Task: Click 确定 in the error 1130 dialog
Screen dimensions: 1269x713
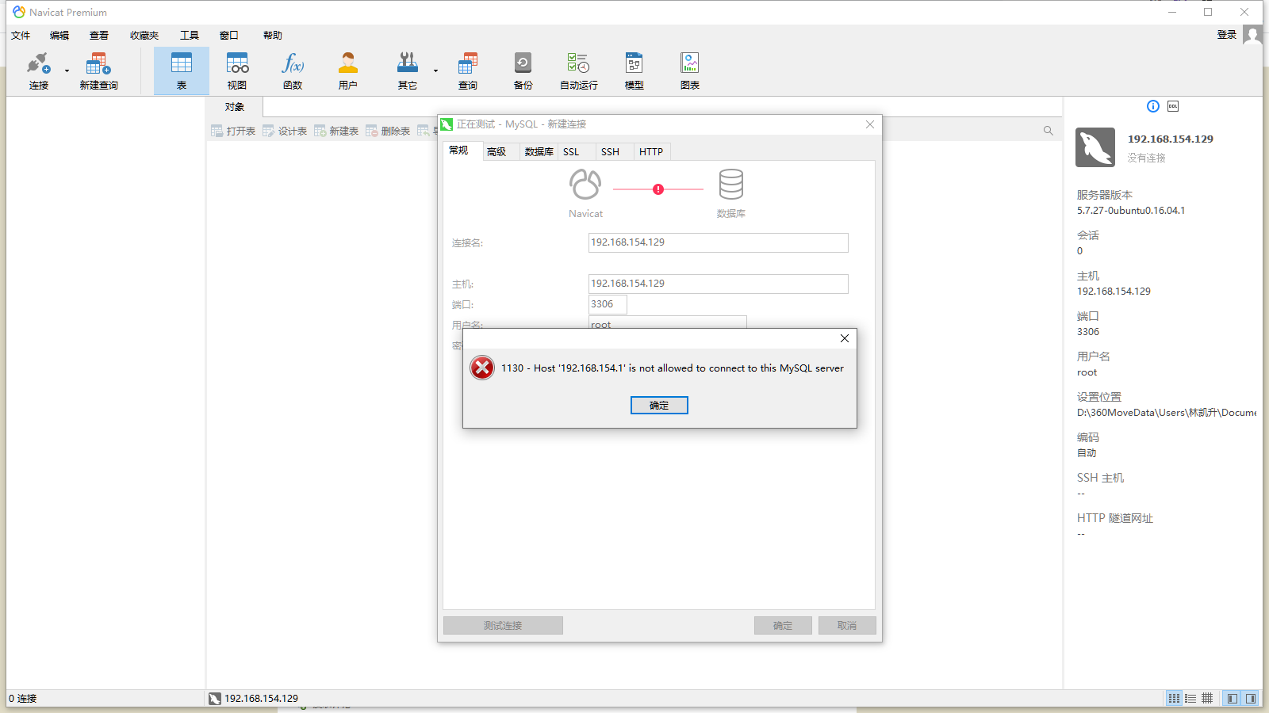Action: pyautogui.click(x=659, y=406)
